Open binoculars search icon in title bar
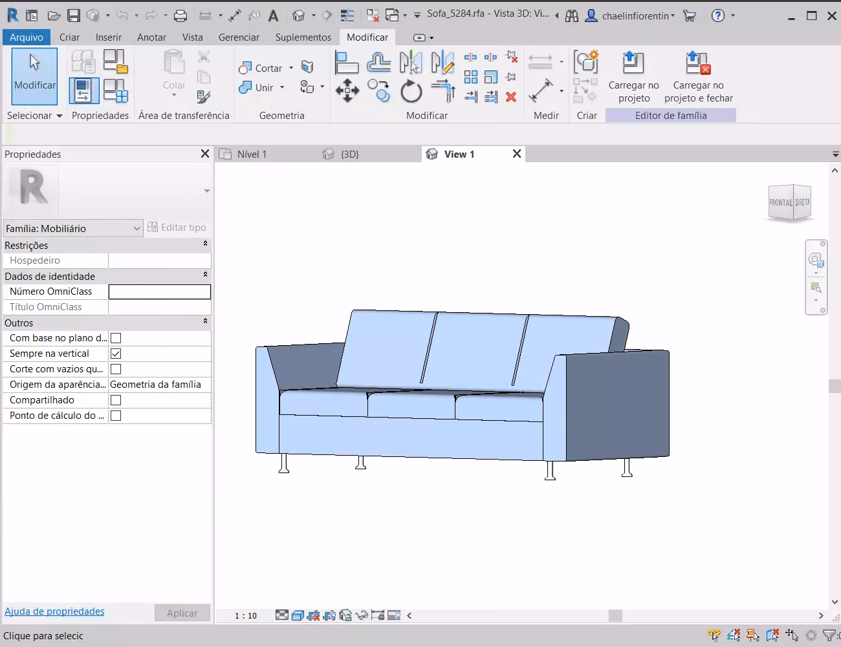 pos(572,16)
